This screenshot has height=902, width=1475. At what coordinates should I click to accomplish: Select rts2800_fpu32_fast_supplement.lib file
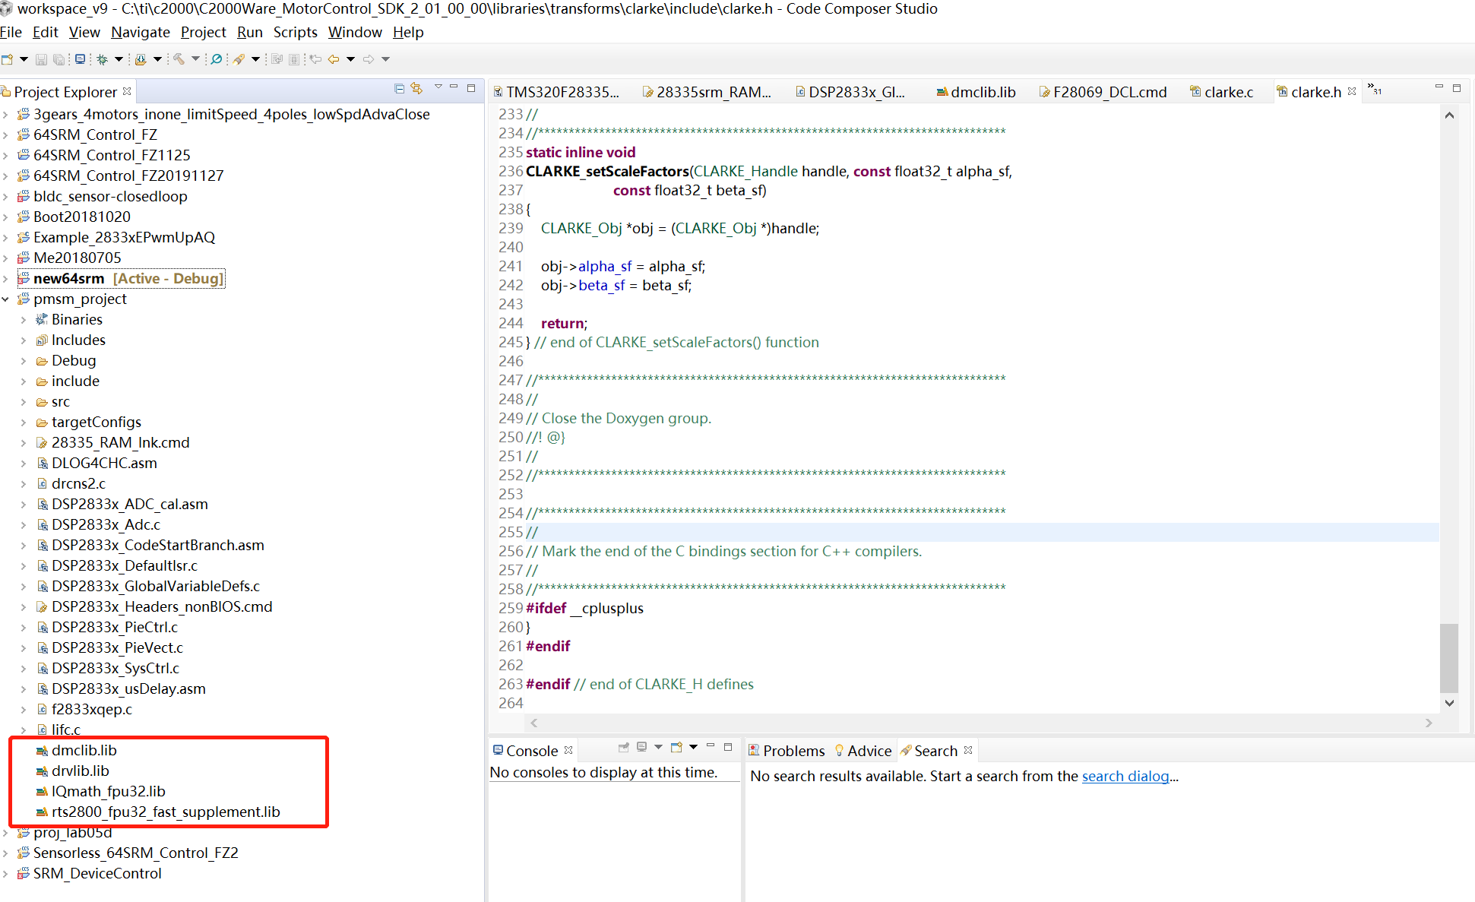pos(166,812)
